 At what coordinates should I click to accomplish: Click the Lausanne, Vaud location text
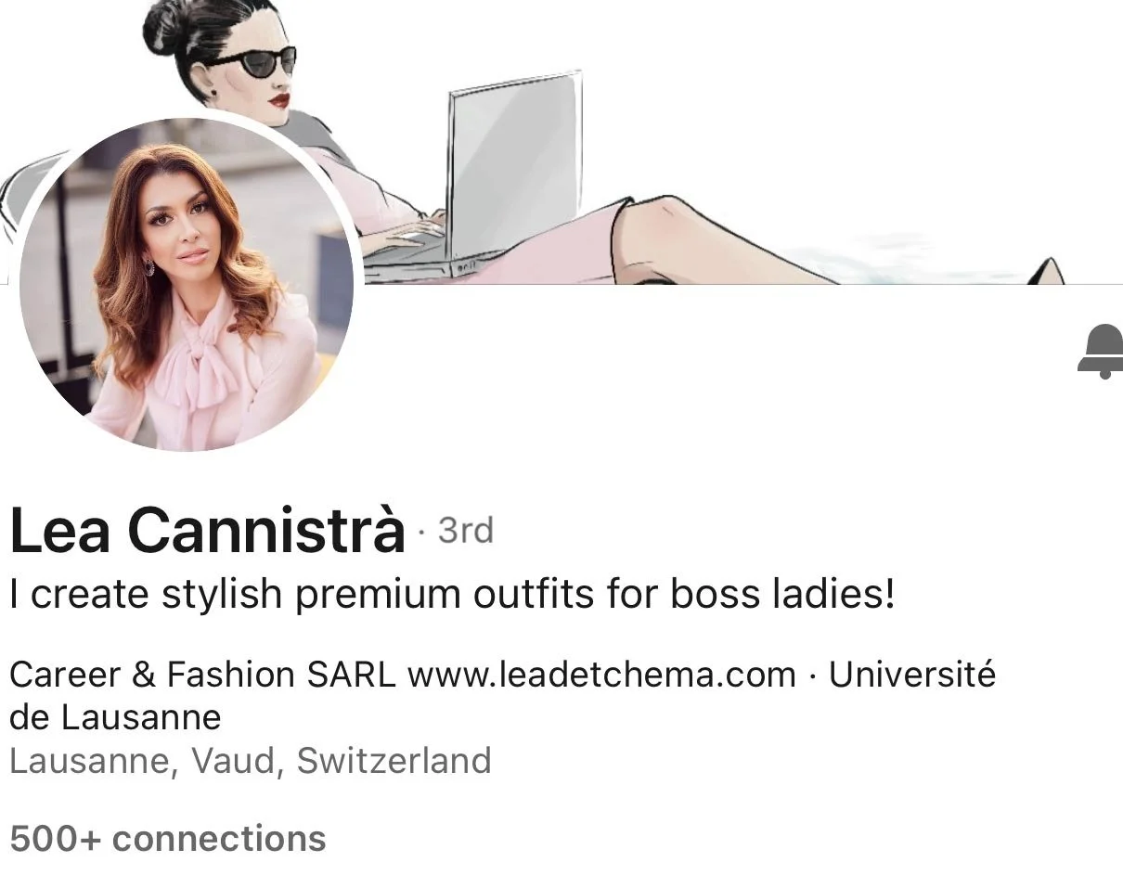tap(148, 762)
